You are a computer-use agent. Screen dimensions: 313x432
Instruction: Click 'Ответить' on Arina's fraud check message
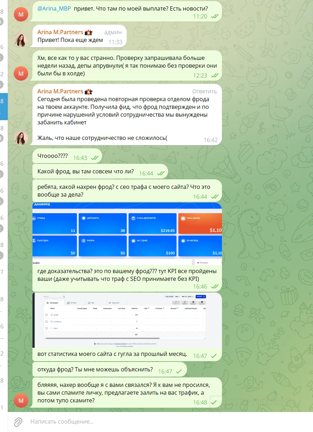click(x=205, y=92)
